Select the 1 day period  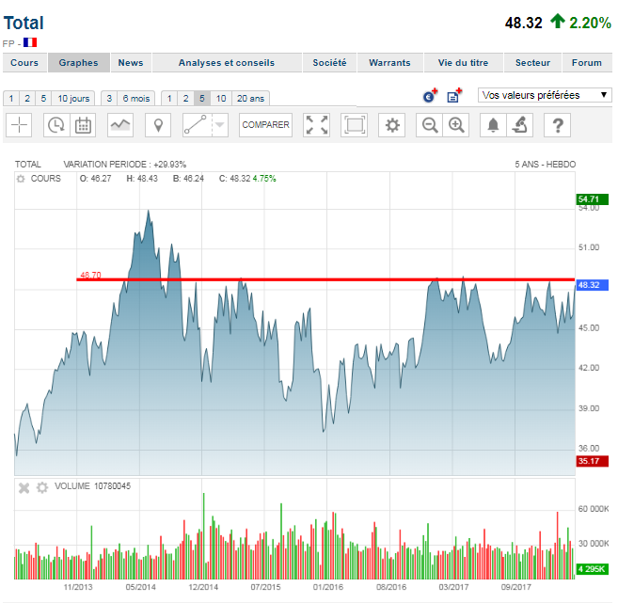click(11, 99)
